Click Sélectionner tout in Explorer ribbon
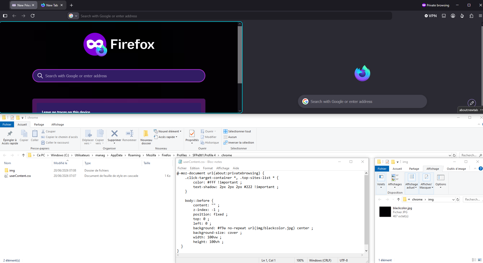Screen dimensions: 483x263 pyautogui.click(x=237, y=131)
